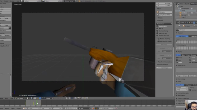
Task: Select the Camera object in outliner
Action: tap(183, 15)
